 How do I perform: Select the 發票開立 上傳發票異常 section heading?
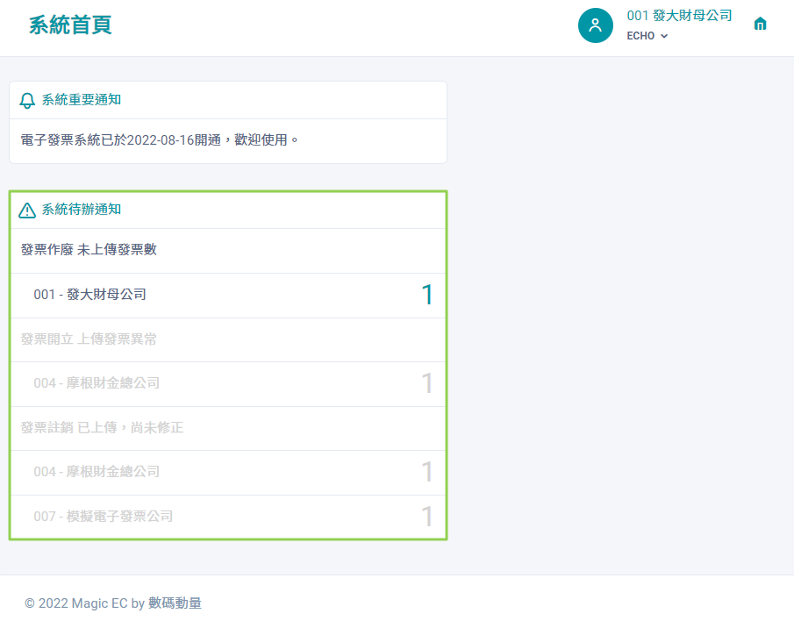89,339
